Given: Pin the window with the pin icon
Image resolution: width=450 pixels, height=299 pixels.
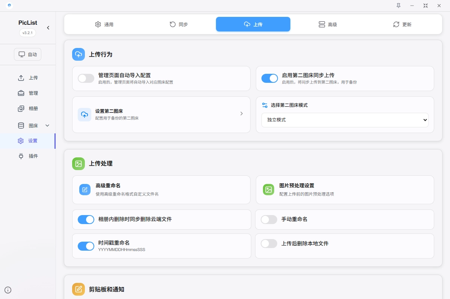Looking at the screenshot, I should [399, 6].
